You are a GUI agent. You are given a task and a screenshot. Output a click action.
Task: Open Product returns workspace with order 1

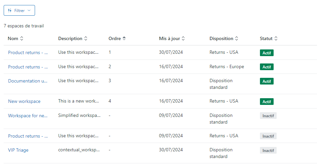[28, 52]
